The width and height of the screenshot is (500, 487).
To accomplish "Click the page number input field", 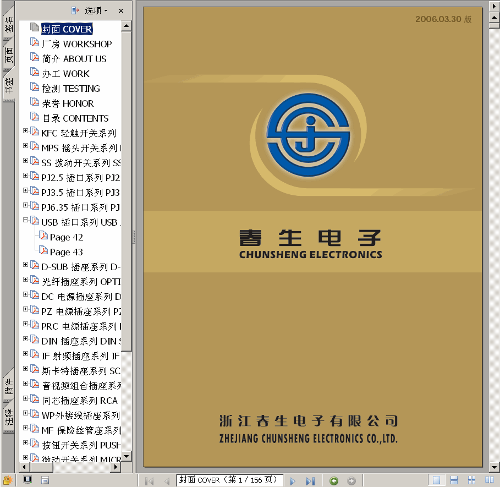I will [x=229, y=480].
